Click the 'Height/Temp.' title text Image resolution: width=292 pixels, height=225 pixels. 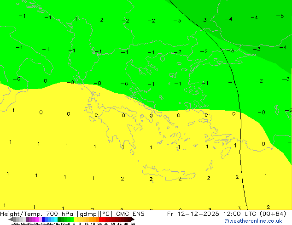click(x=21, y=214)
